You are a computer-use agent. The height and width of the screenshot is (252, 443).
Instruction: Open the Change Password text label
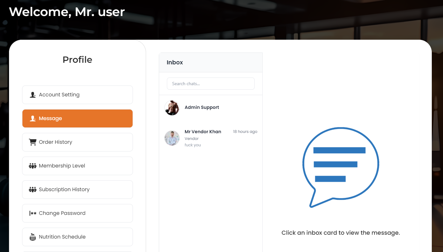[62, 213]
